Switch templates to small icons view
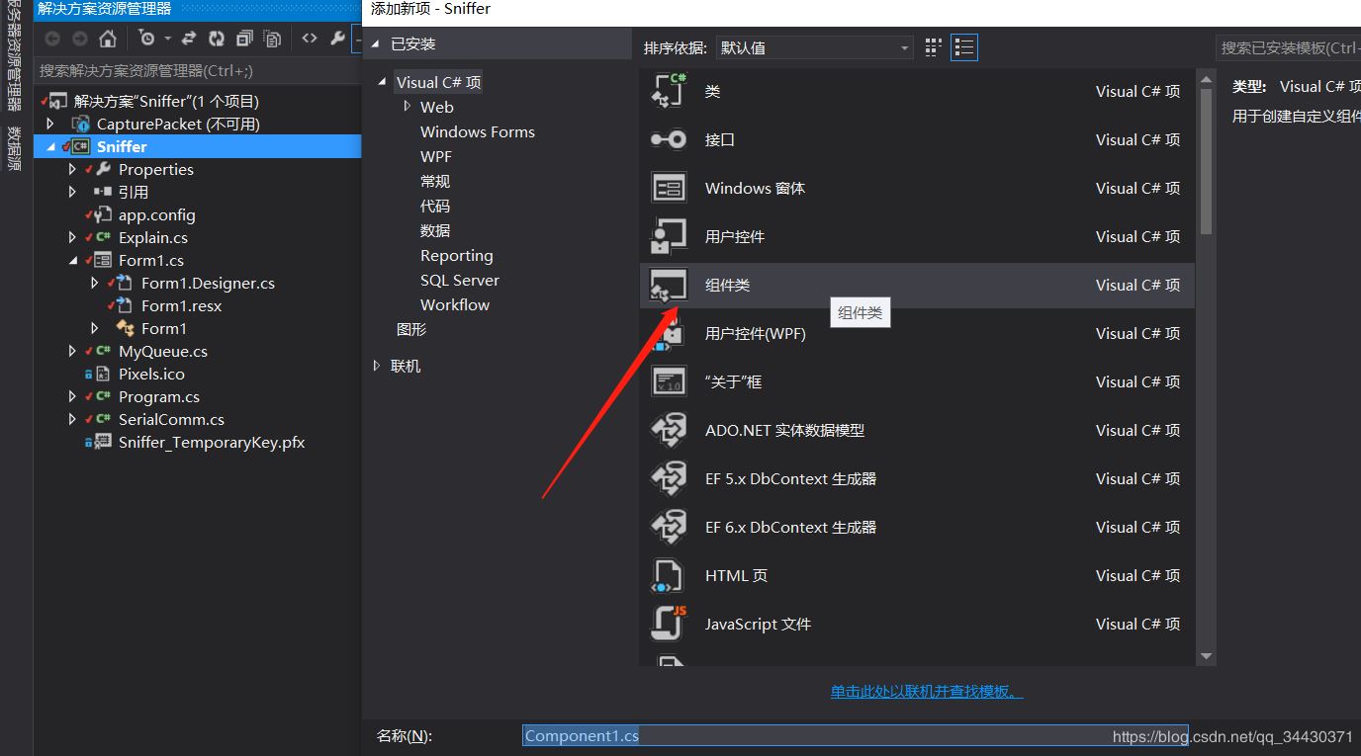Screen dimensions: 1361x756 click(933, 47)
